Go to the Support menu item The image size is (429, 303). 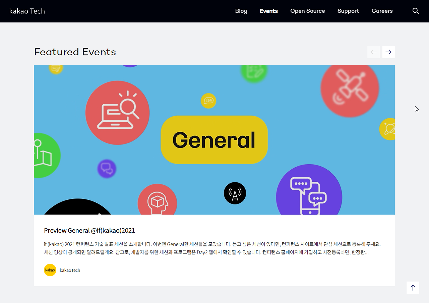[x=348, y=11]
